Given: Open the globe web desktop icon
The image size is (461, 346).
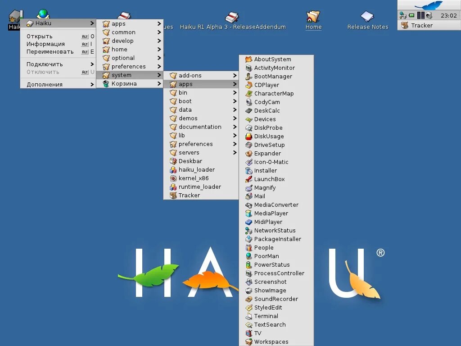Looking at the screenshot, I should pos(43,14).
